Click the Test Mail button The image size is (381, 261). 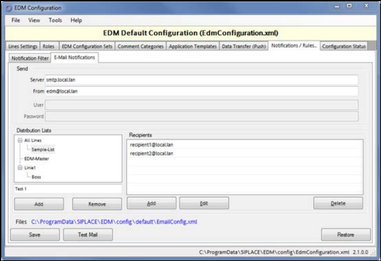click(x=87, y=235)
